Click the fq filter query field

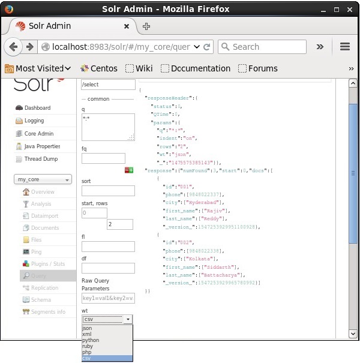pyautogui.click(x=103, y=158)
